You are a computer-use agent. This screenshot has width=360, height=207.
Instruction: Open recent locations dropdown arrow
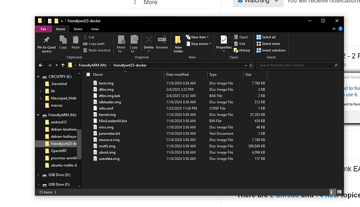coord(57,65)
